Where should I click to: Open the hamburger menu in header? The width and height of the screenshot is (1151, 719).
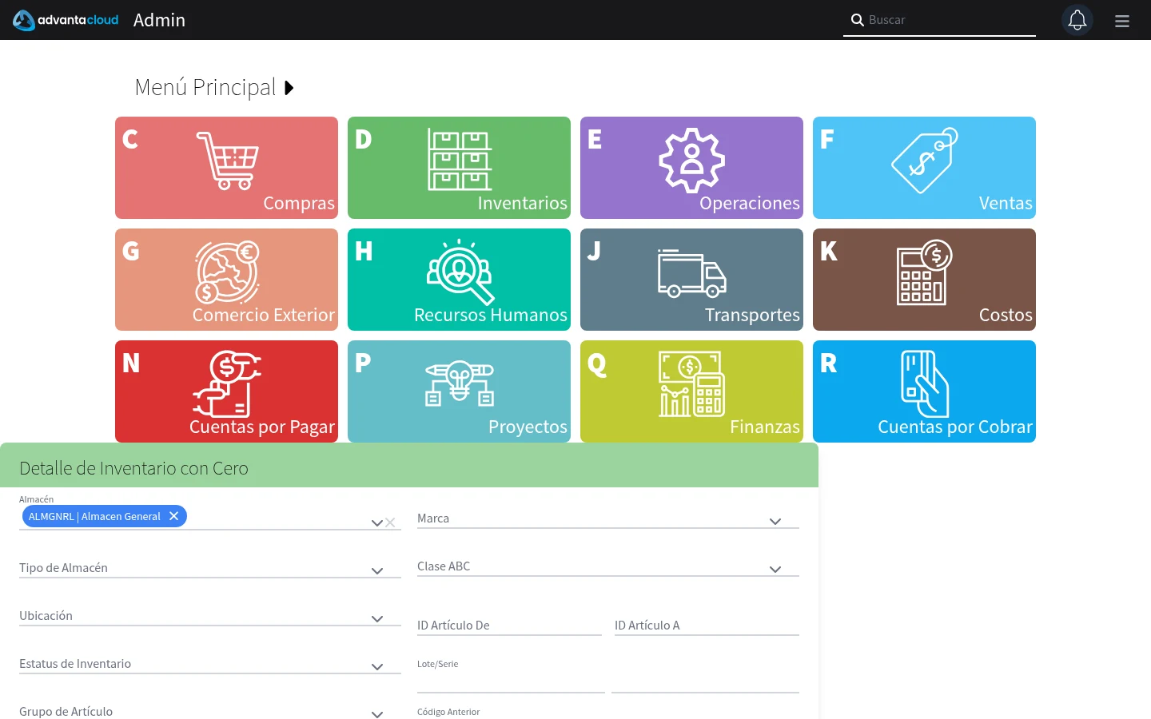[1122, 21]
